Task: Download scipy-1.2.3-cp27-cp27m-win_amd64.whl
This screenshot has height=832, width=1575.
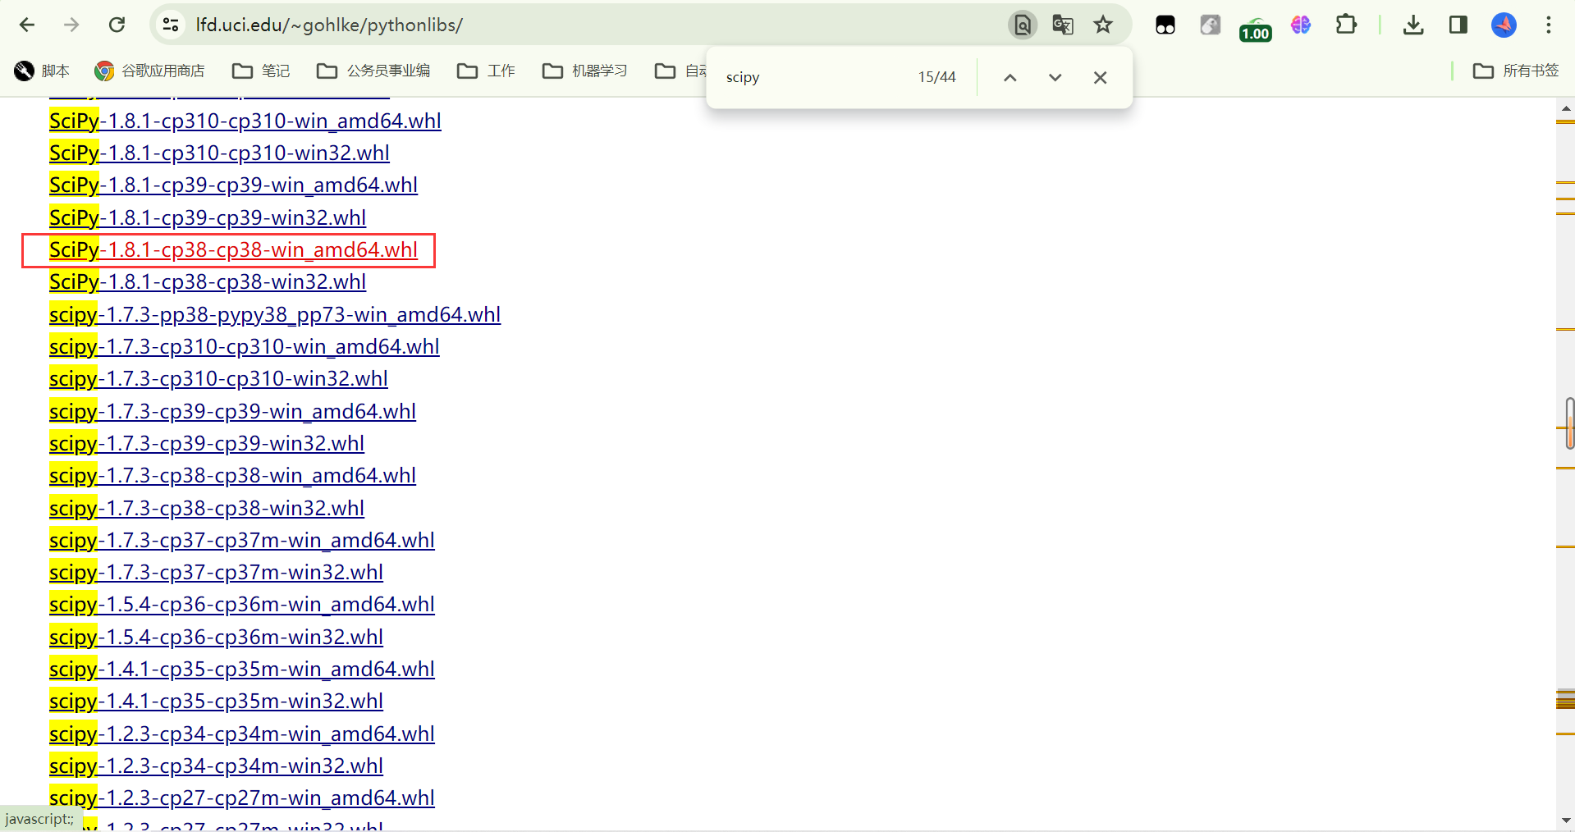Action: (242, 798)
